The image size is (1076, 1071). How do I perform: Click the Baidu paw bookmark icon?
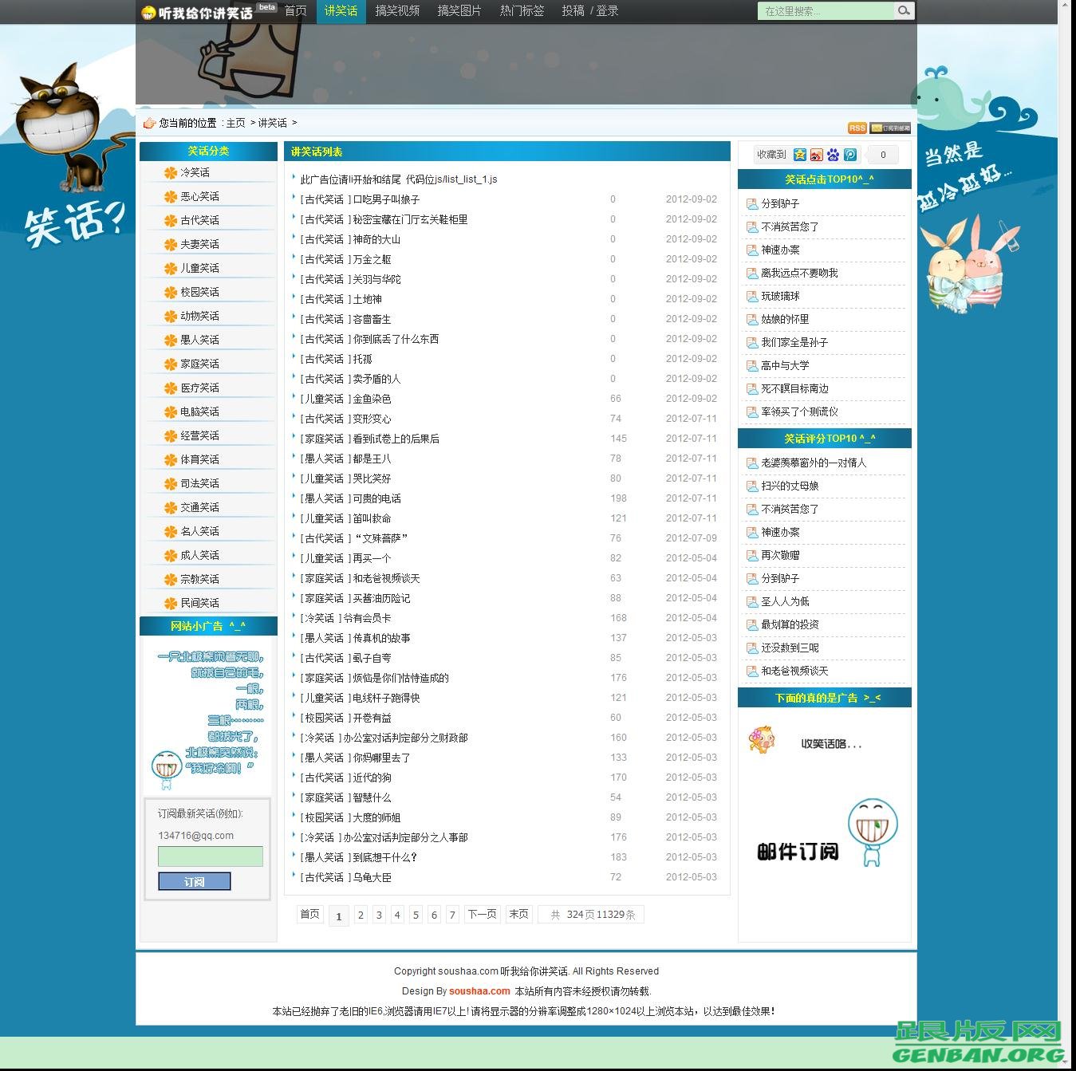pyautogui.click(x=834, y=155)
